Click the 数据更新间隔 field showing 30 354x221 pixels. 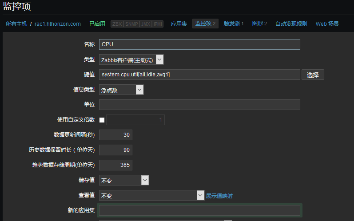pos(115,135)
